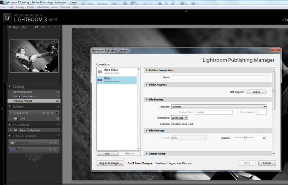Select Quick Collection in Catalog
This screenshot has width=288, height=185.
tap(34, 96)
